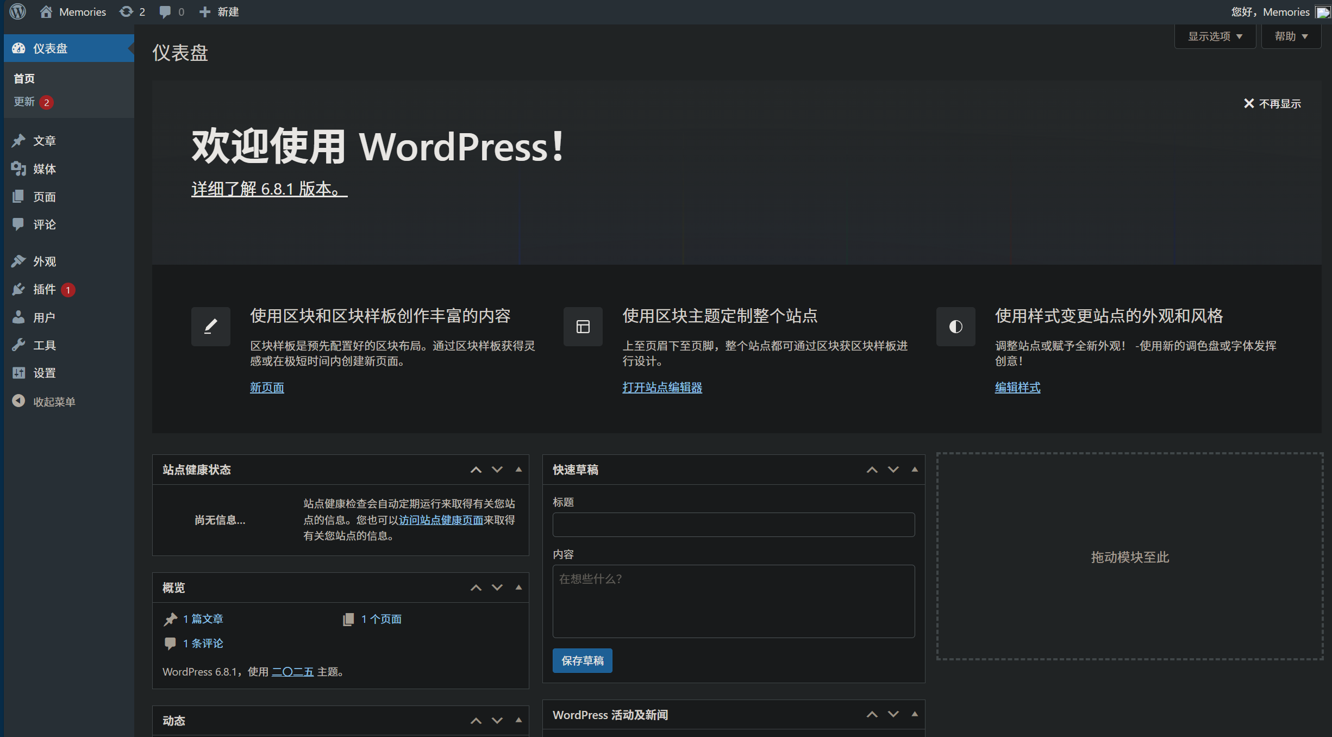Click the WordPress logo in admin bar
The width and height of the screenshot is (1332, 737).
point(18,11)
